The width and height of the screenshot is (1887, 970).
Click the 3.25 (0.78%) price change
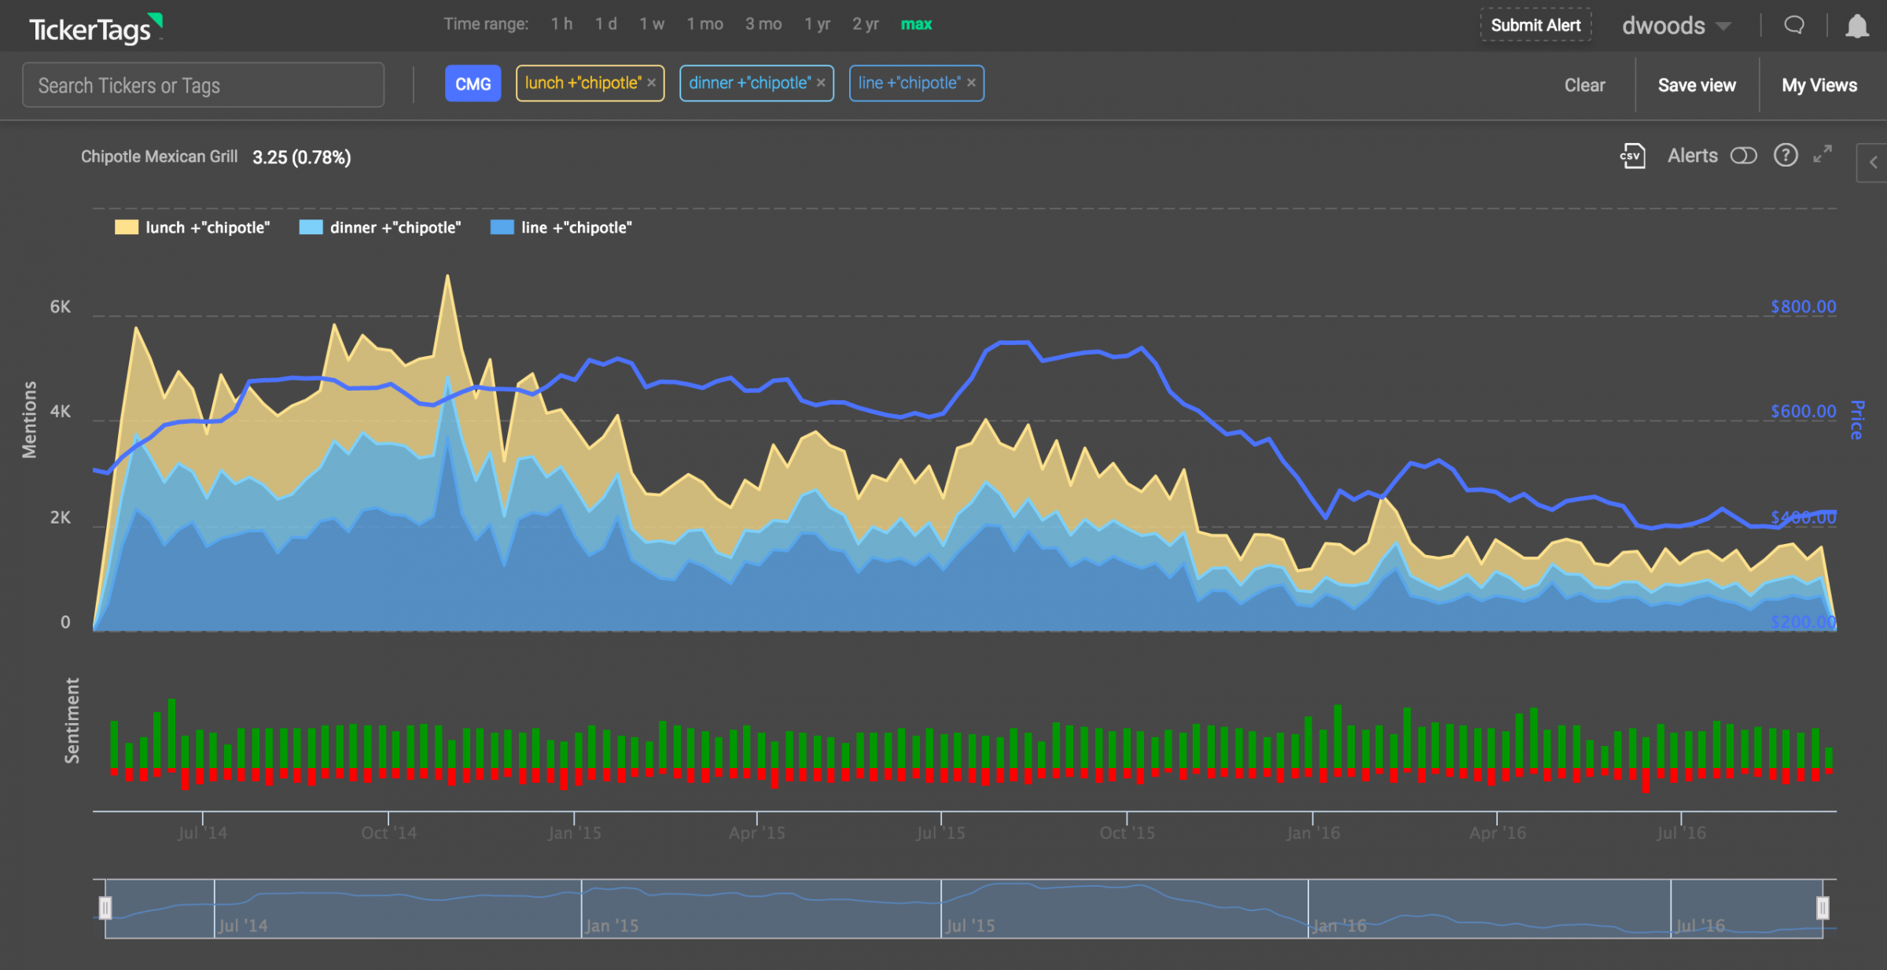pos(302,157)
